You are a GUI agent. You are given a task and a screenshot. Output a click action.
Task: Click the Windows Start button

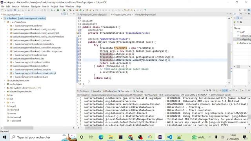point(4,137)
